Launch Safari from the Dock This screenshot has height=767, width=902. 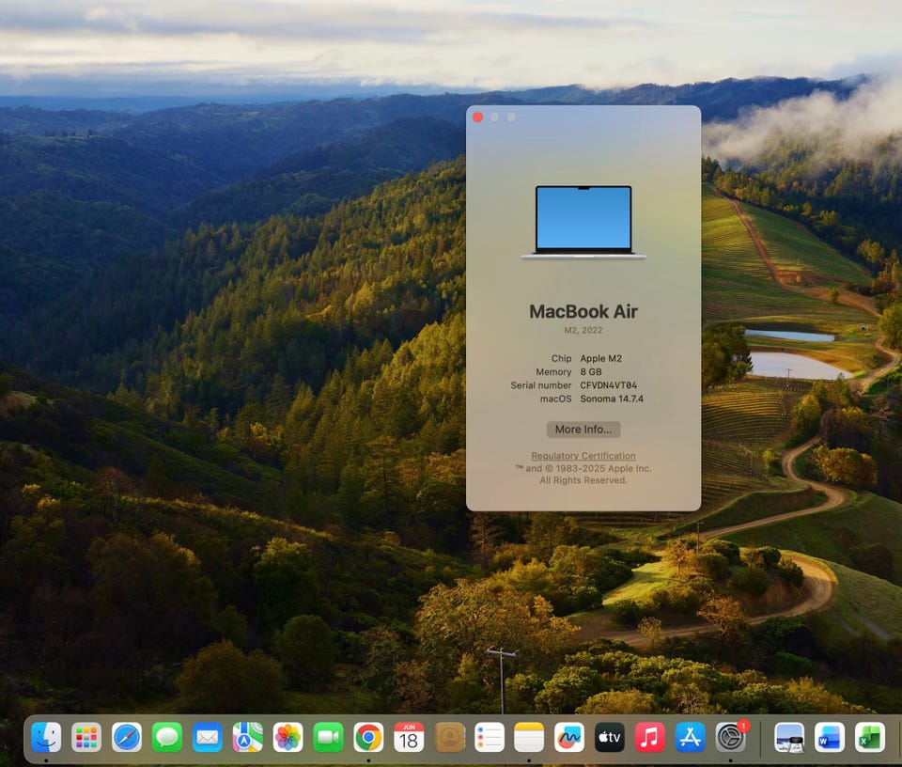127,737
